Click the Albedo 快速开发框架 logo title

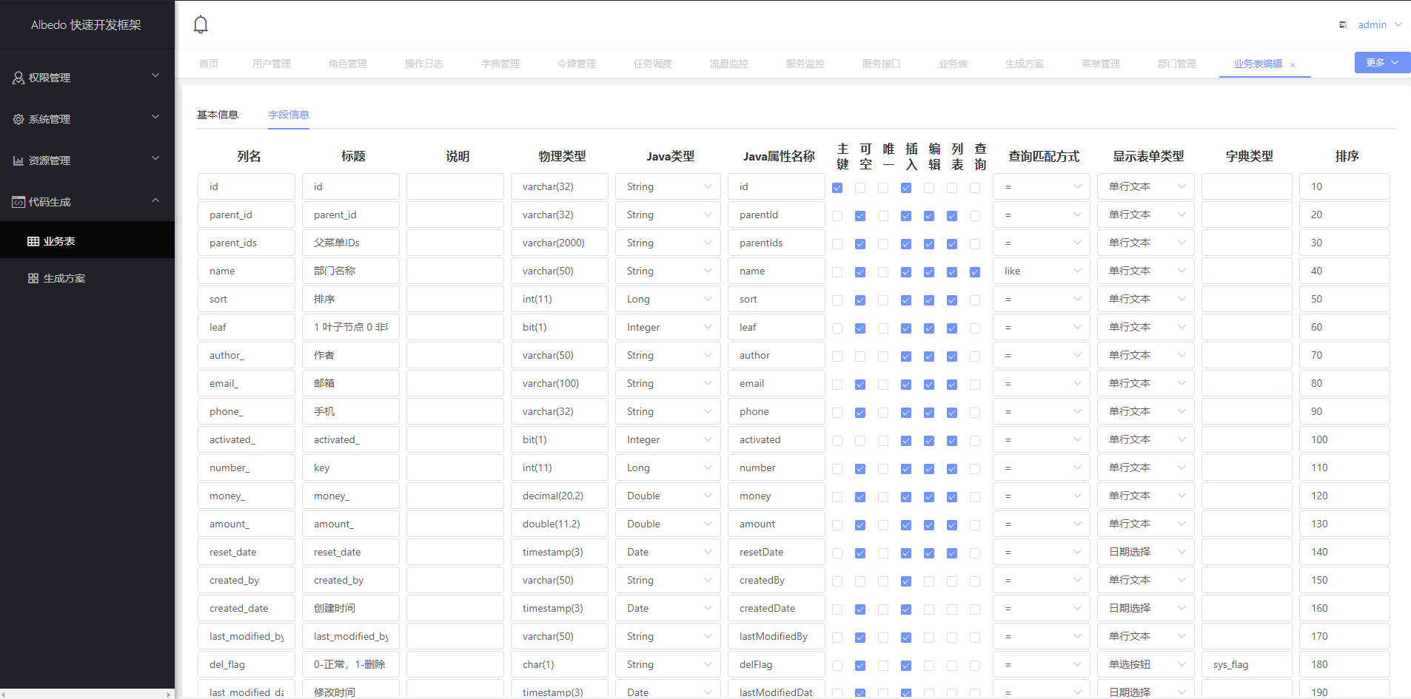[x=86, y=25]
